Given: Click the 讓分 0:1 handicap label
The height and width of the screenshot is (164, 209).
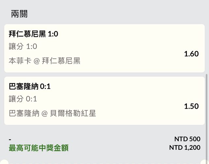Looking at the screenshot, I should 23,99.
